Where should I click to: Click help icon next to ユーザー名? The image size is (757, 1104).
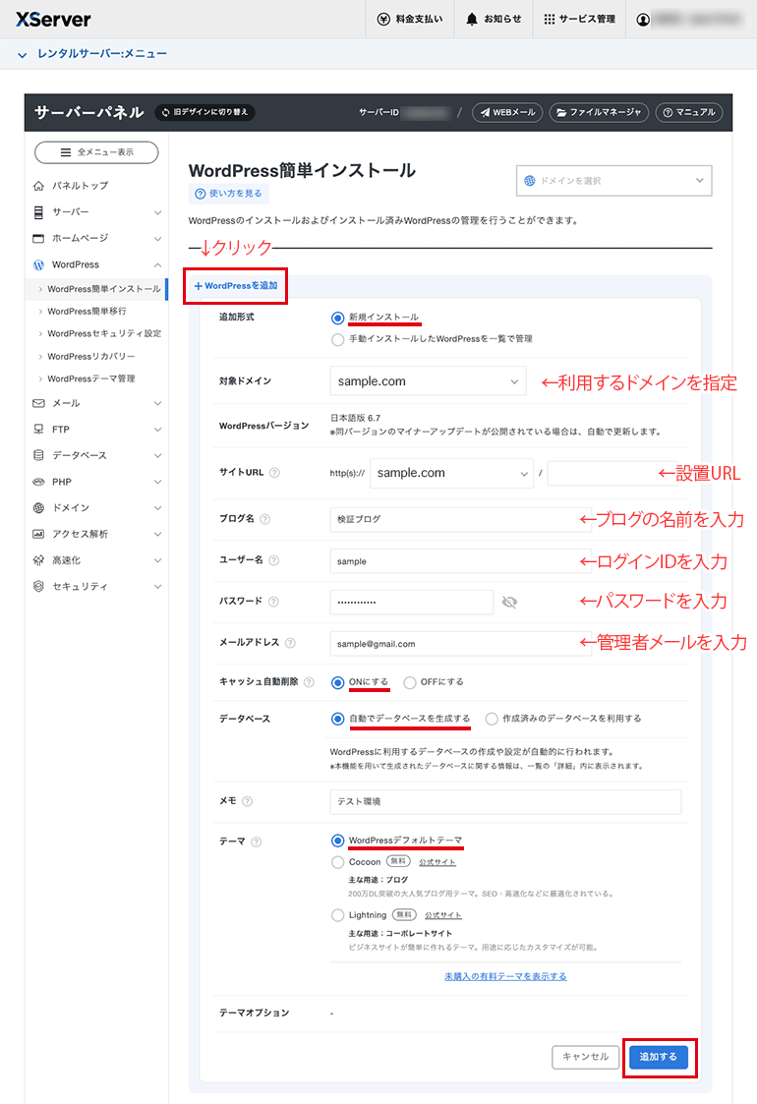274,560
